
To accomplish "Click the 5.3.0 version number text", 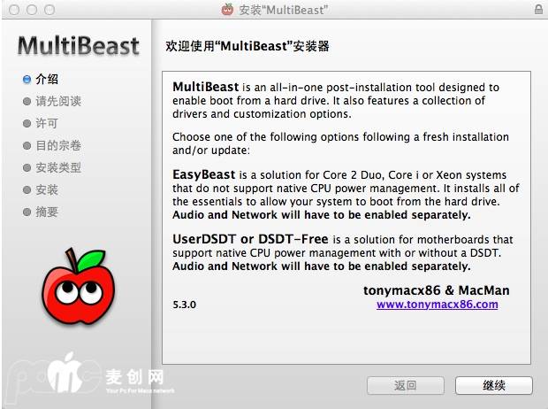I will [x=184, y=305].
